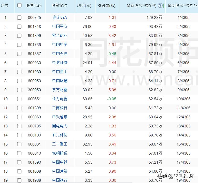
Task: Select the 129.28万 shareholder count cell
Action: (154, 17)
